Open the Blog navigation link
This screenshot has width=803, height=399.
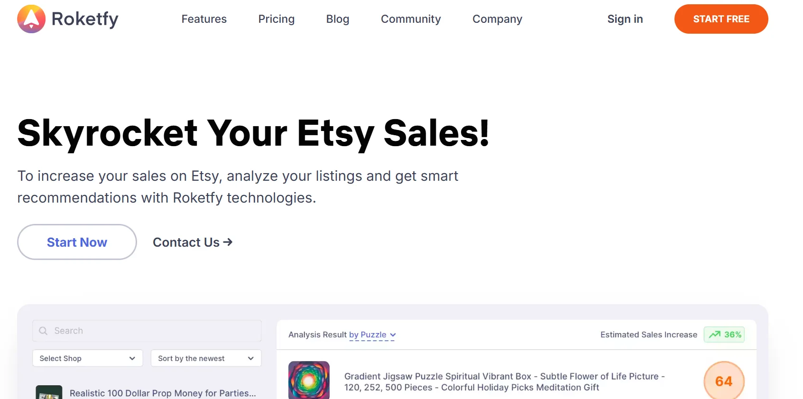click(337, 19)
